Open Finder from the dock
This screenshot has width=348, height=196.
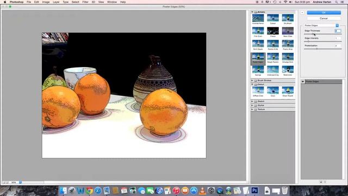pos(63,191)
